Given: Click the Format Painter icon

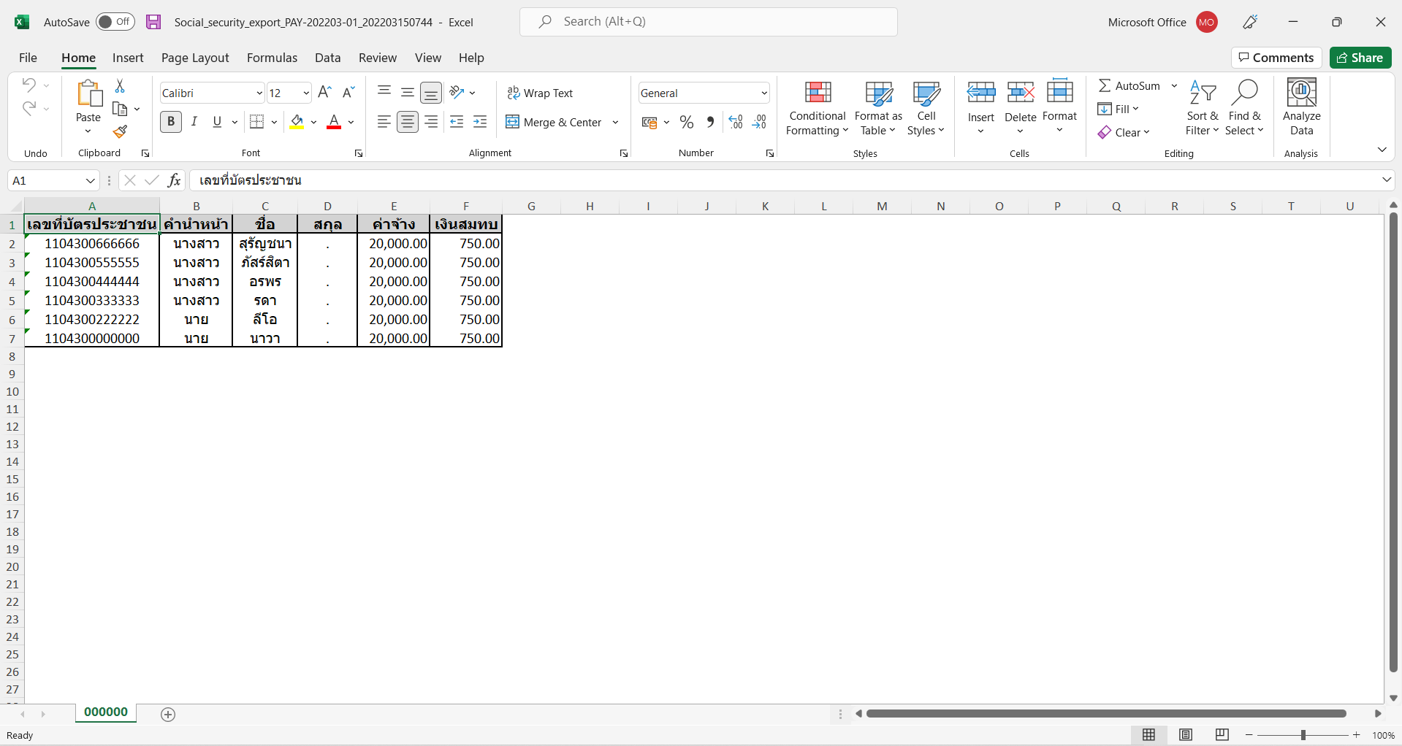Looking at the screenshot, I should pyautogui.click(x=120, y=132).
